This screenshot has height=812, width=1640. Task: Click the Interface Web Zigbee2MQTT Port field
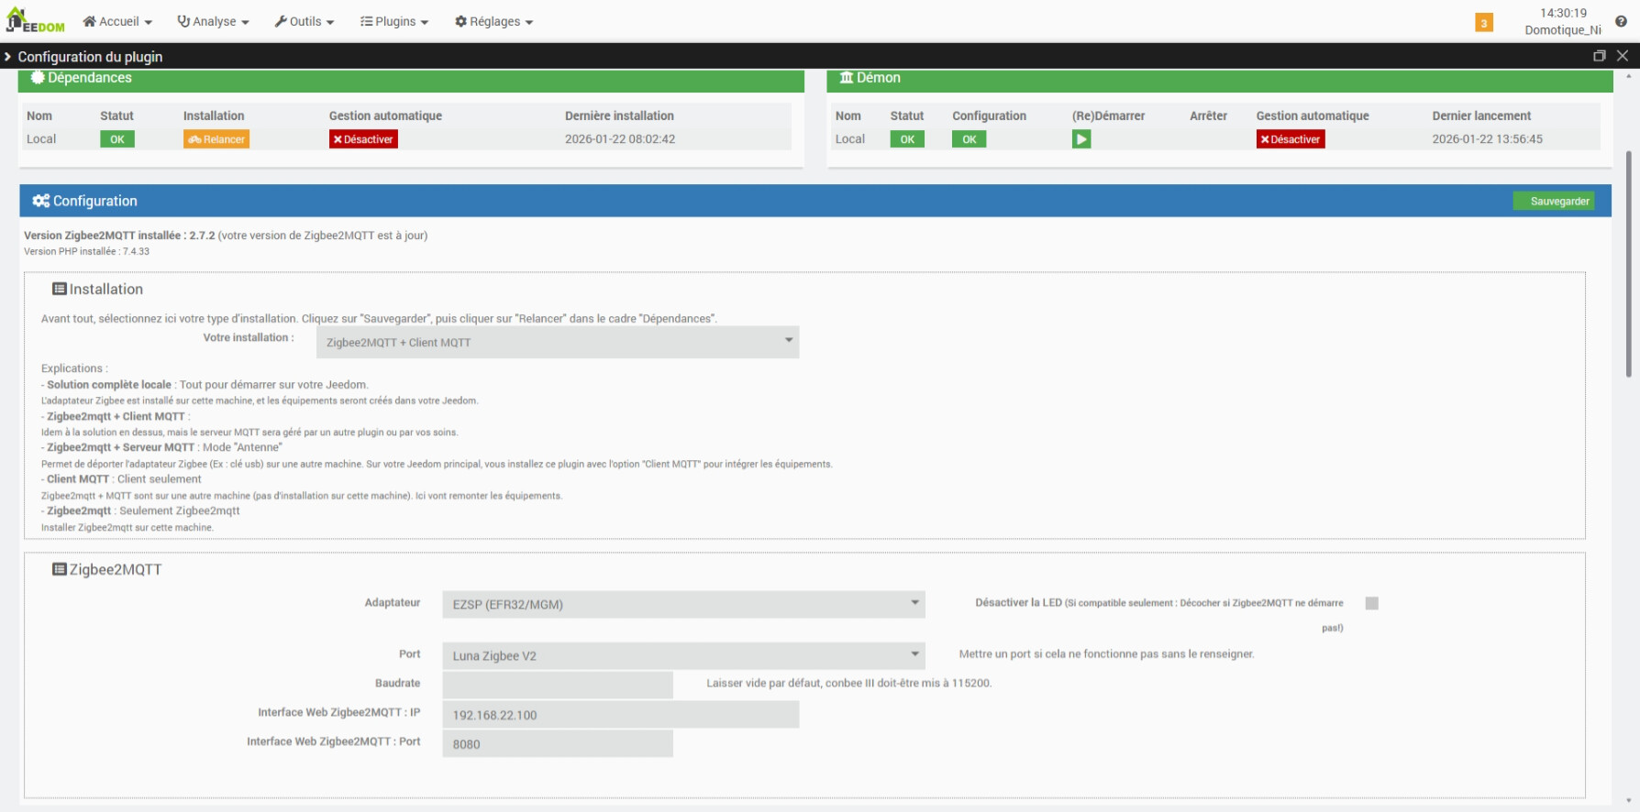click(x=558, y=743)
